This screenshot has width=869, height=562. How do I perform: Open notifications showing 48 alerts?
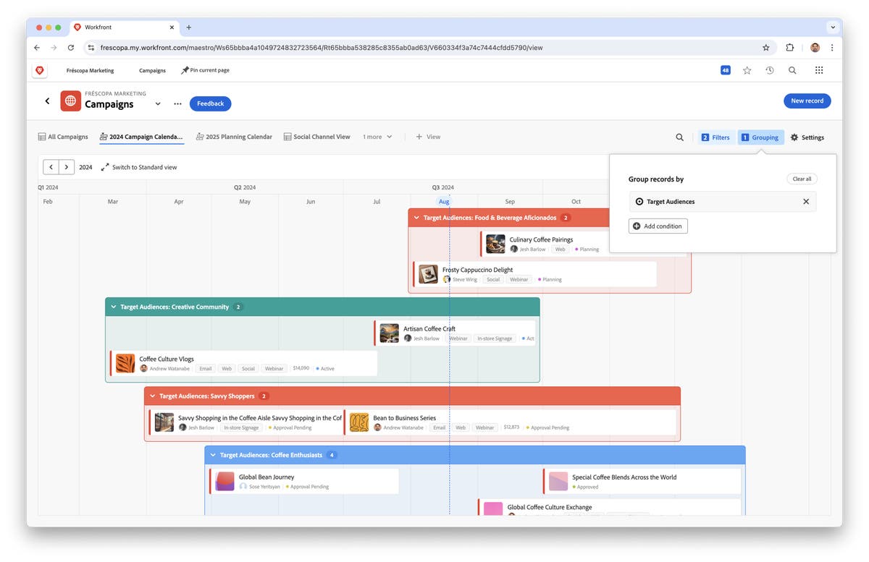724,70
